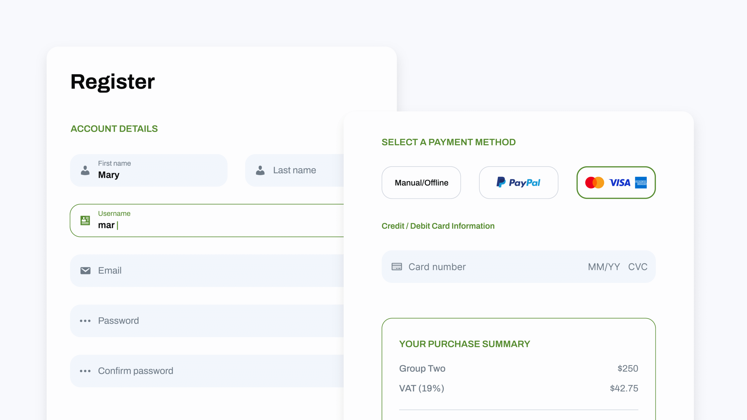This screenshot has width=747, height=420.
Task: Click the Confirm password dots icon
Action: click(x=85, y=371)
